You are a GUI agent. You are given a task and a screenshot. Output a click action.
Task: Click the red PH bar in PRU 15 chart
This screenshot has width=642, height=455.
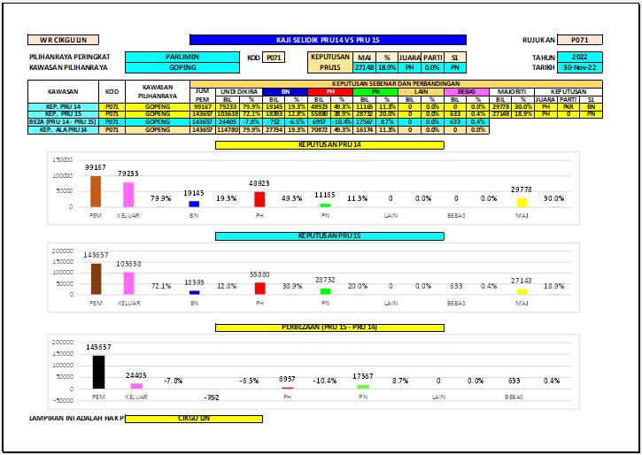click(259, 289)
